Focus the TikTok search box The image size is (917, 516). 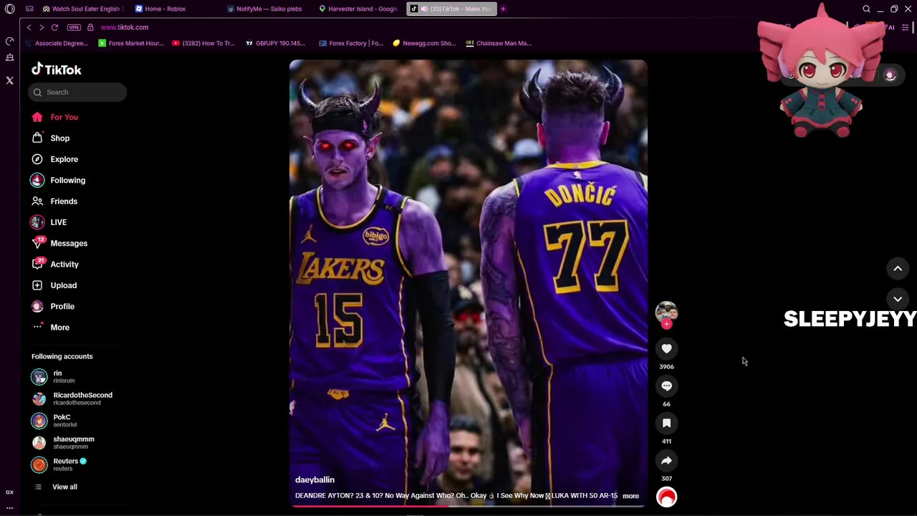pyautogui.click(x=77, y=92)
